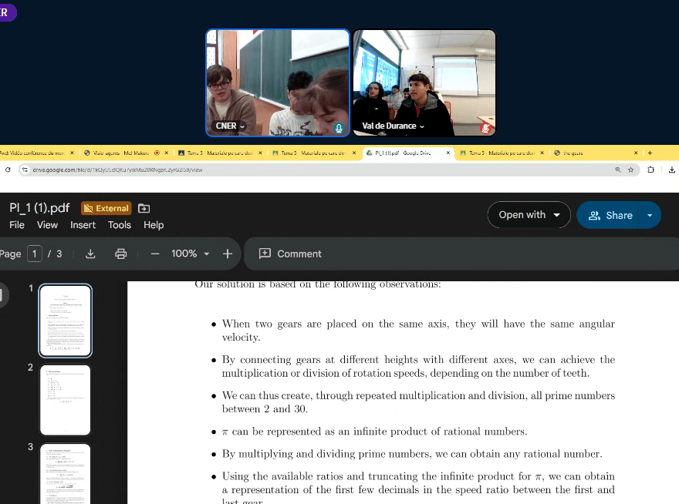Click the Share button
The width and height of the screenshot is (679, 504).
[x=610, y=215]
